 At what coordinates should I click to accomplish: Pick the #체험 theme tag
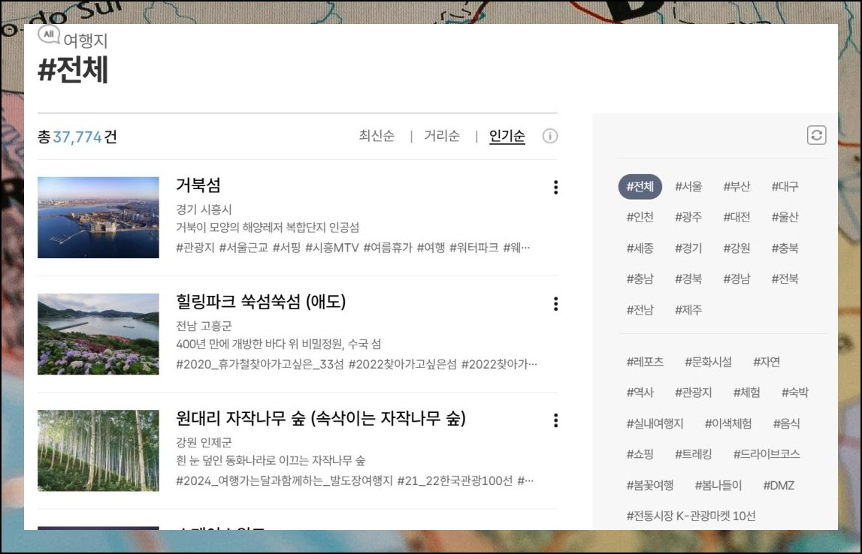pos(746,393)
